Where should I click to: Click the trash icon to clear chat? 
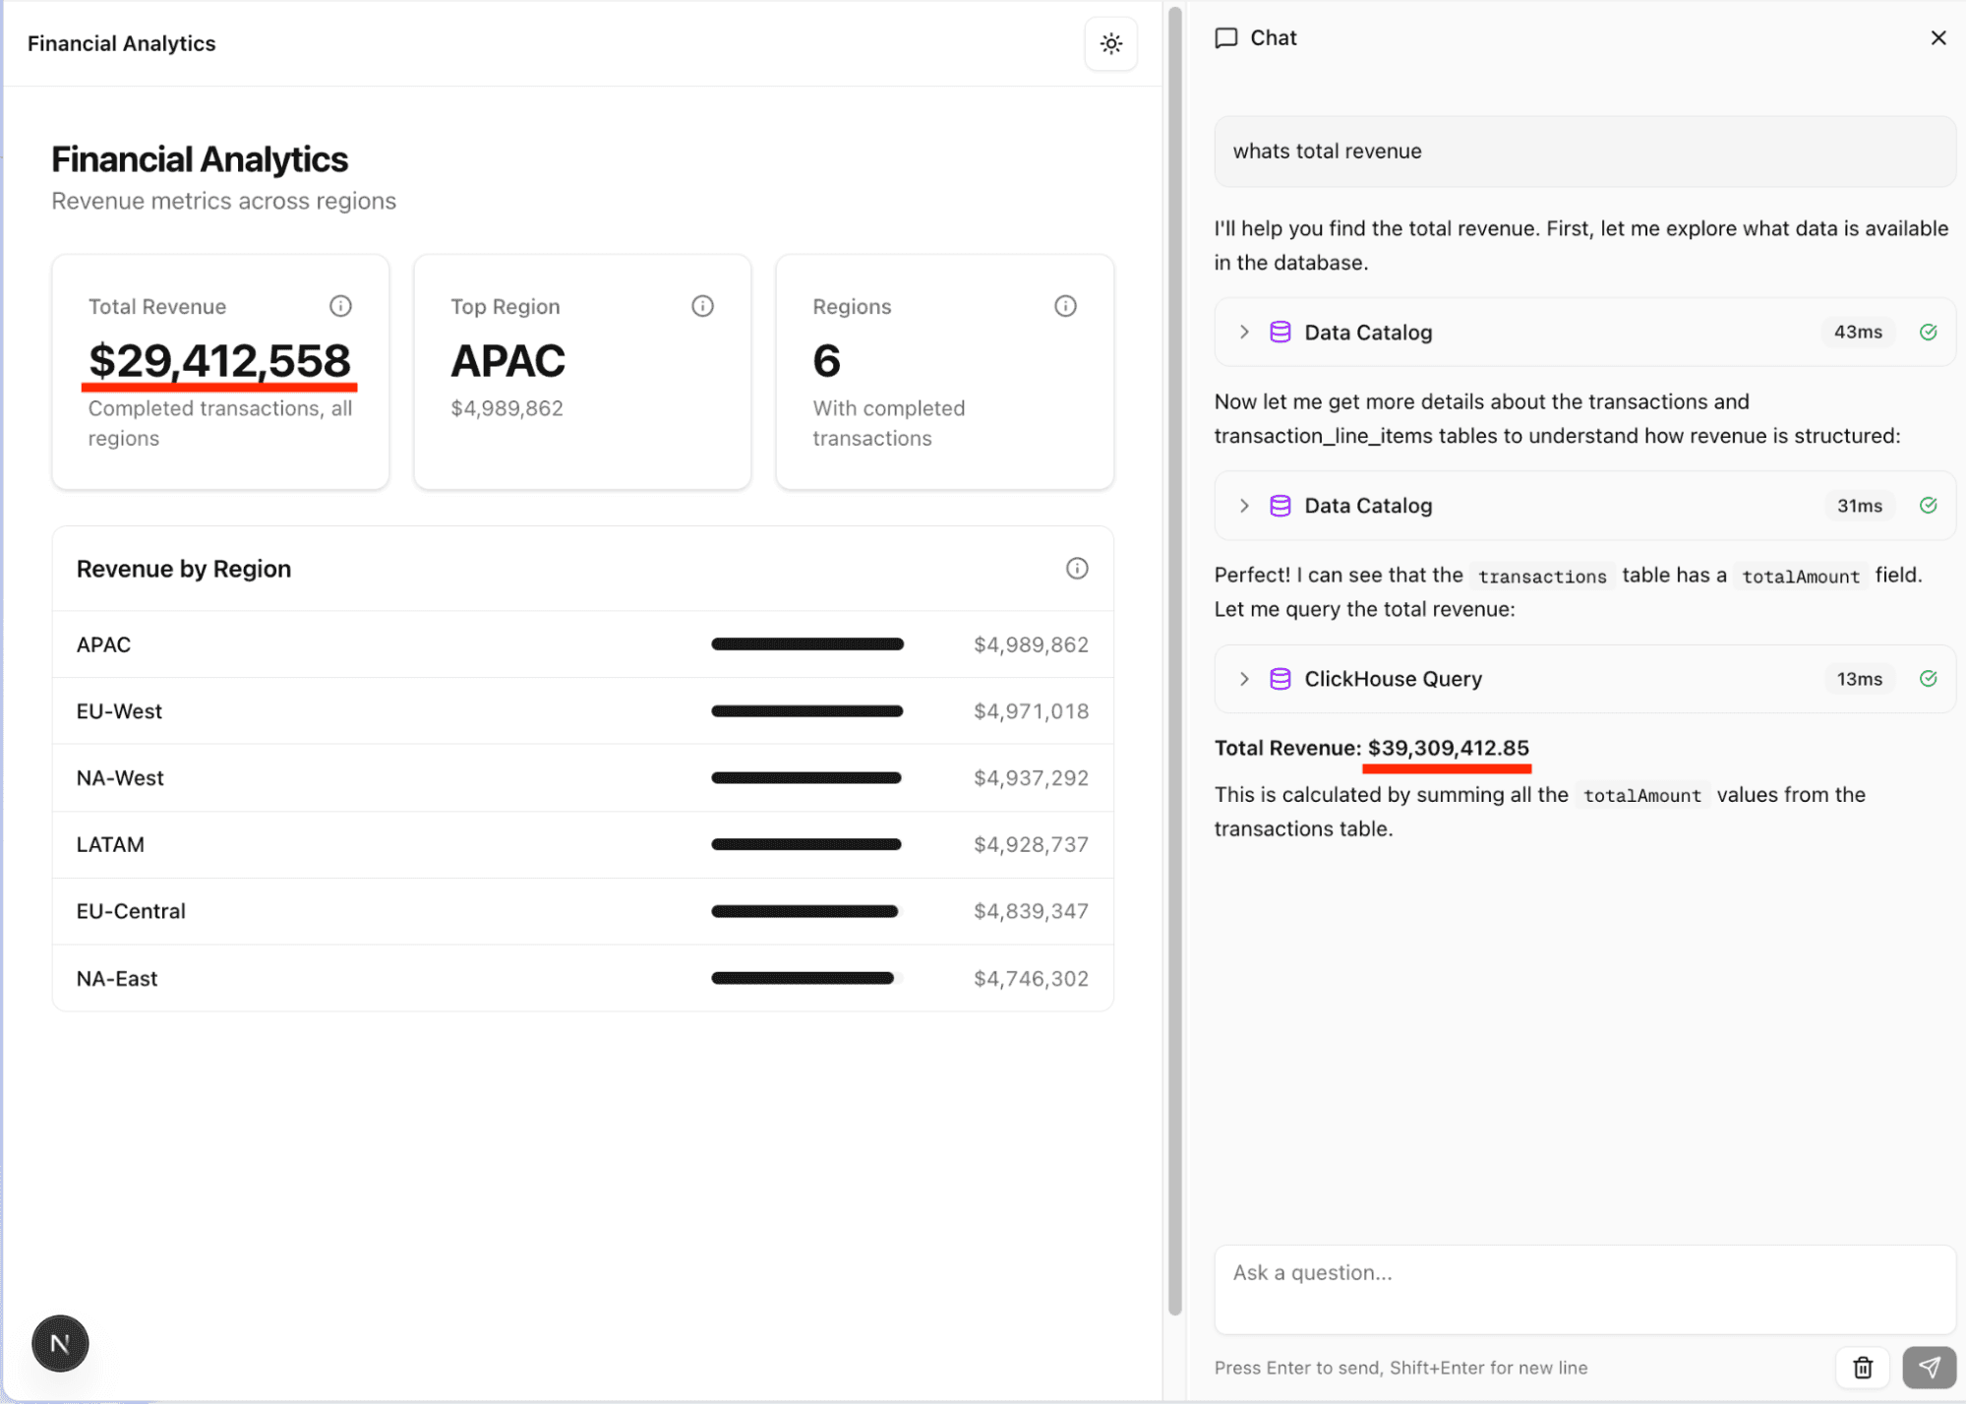point(1862,1368)
